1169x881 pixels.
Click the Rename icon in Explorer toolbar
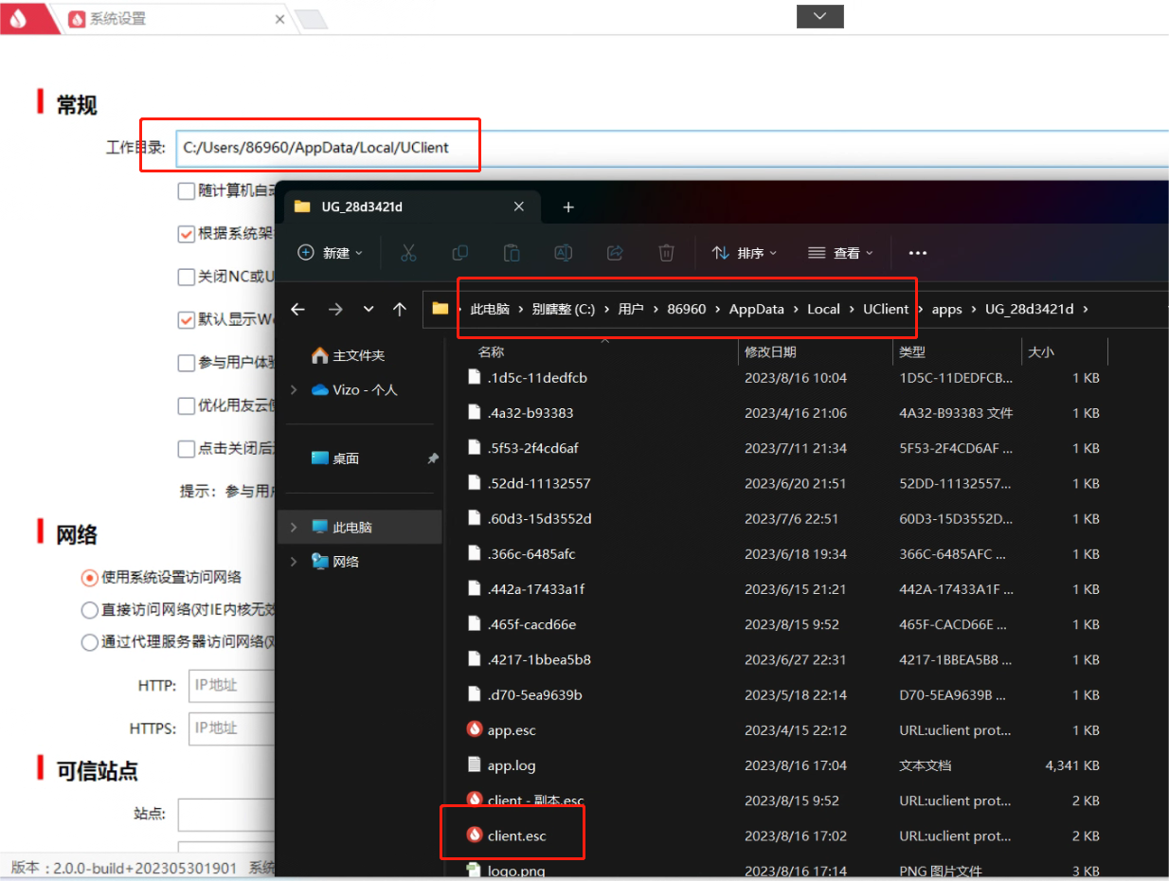(563, 253)
